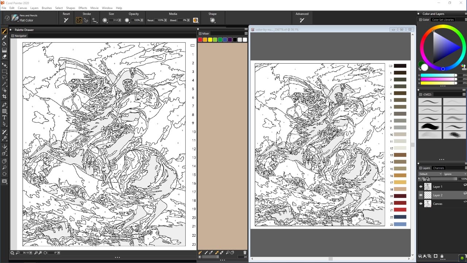This screenshot has height=263, width=467.
Task: Click the Lock layer icon
Action: [442, 256]
